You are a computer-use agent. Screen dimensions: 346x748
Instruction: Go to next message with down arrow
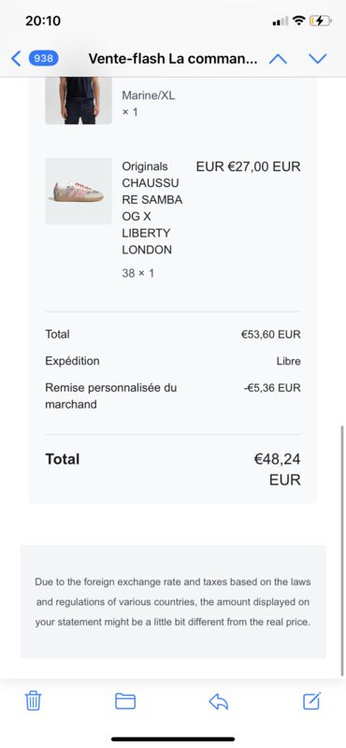(317, 59)
